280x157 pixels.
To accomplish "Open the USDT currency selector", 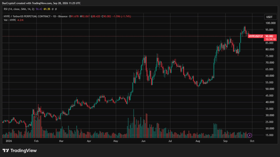I will coord(271,17).
